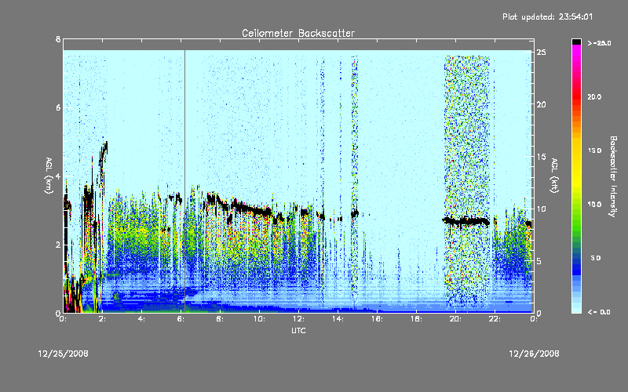Click the "2" tick on the km axis
The image size is (628, 392).
pyautogui.click(x=58, y=245)
